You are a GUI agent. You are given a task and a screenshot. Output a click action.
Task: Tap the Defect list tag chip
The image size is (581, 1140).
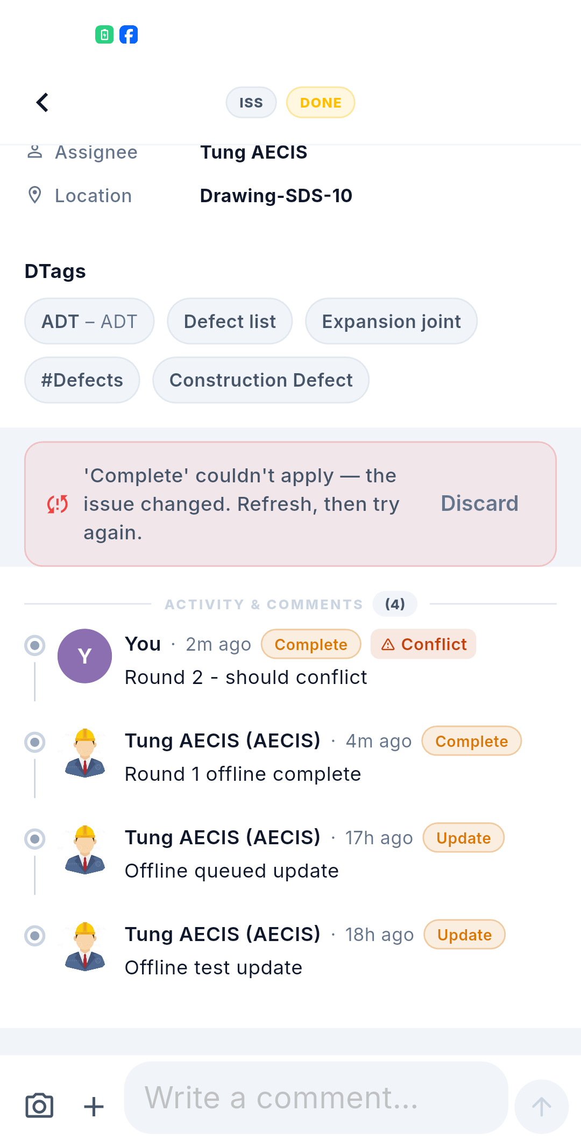[230, 321]
